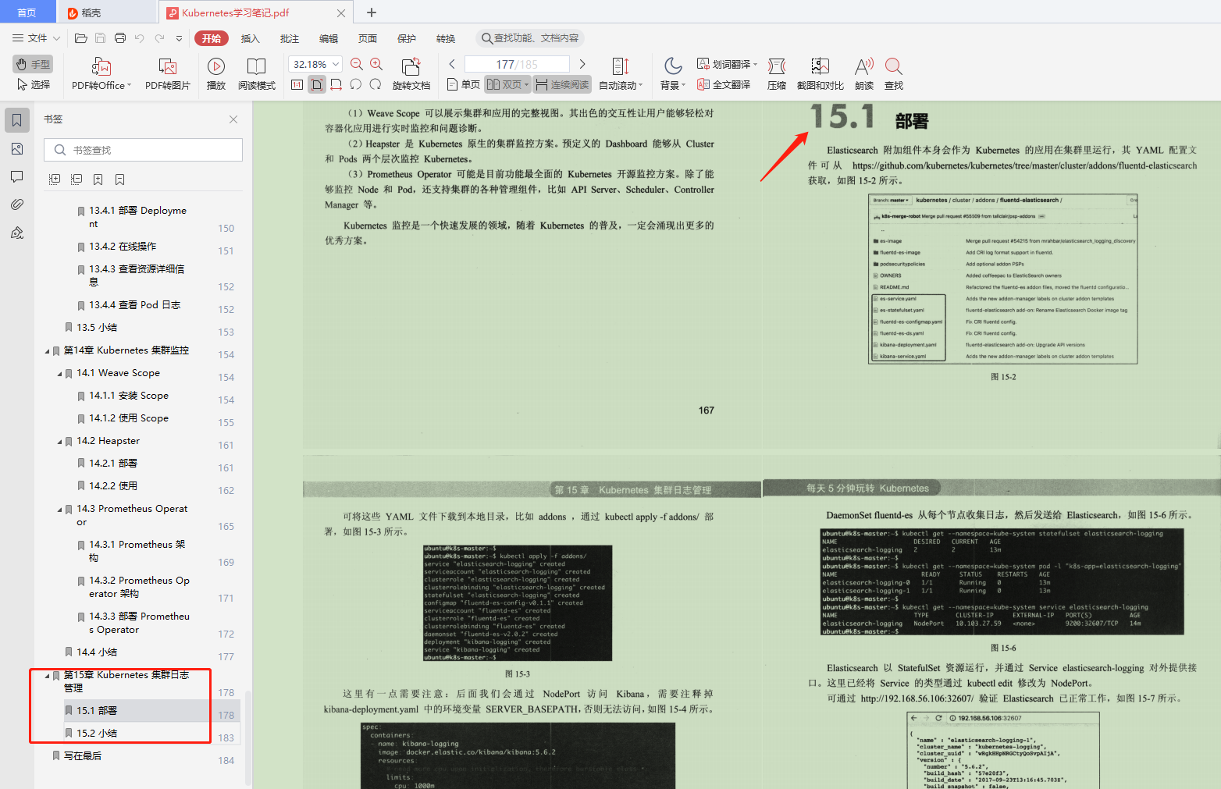1221x789 pixels.
Task: Toggle the fit page icon
Action: coord(316,84)
